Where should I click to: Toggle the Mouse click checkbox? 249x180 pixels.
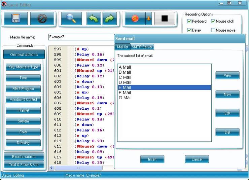click(213, 21)
